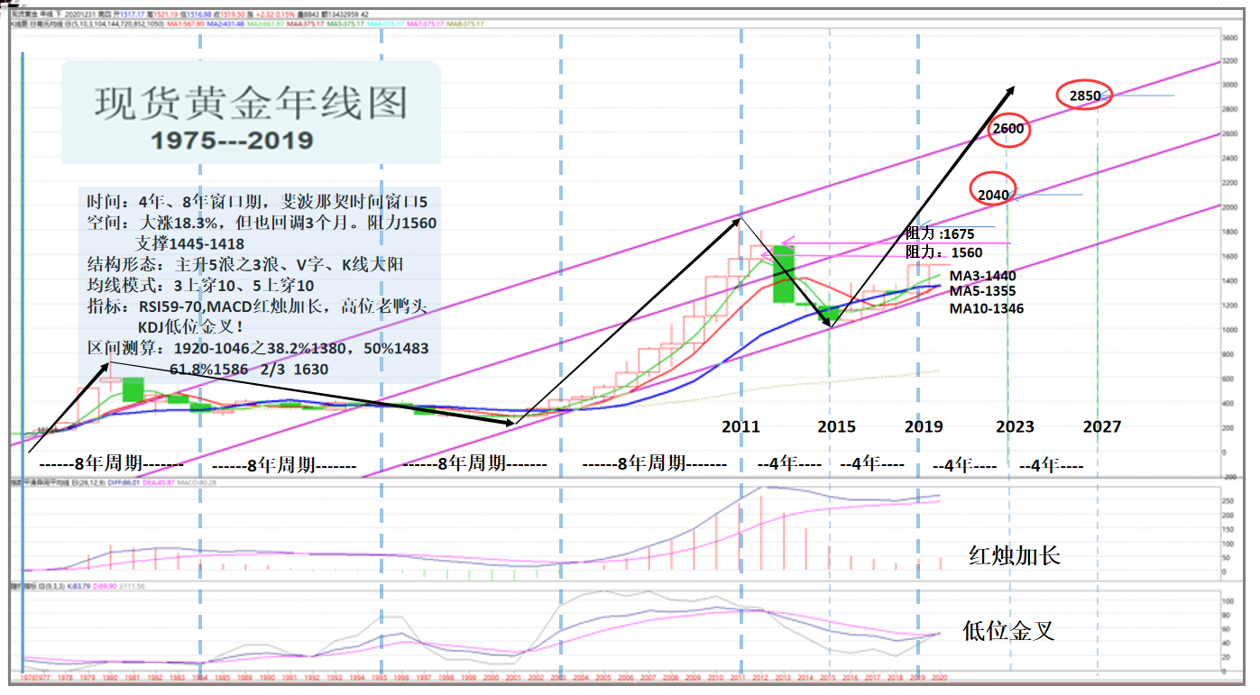Click the MA10-1346 annotation
The height and width of the screenshot is (695, 1260).
(987, 308)
